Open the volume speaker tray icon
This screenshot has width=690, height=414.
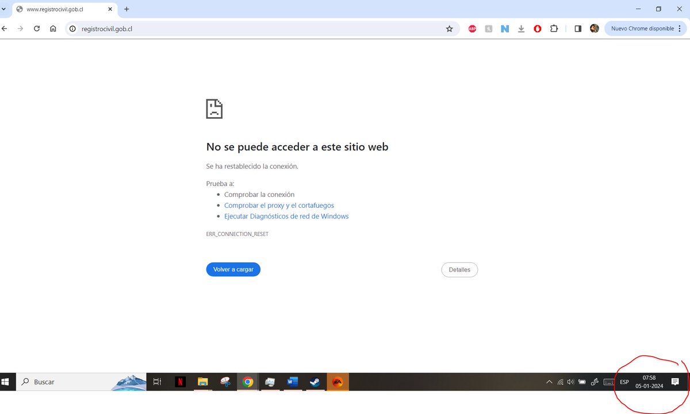coord(570,381)
